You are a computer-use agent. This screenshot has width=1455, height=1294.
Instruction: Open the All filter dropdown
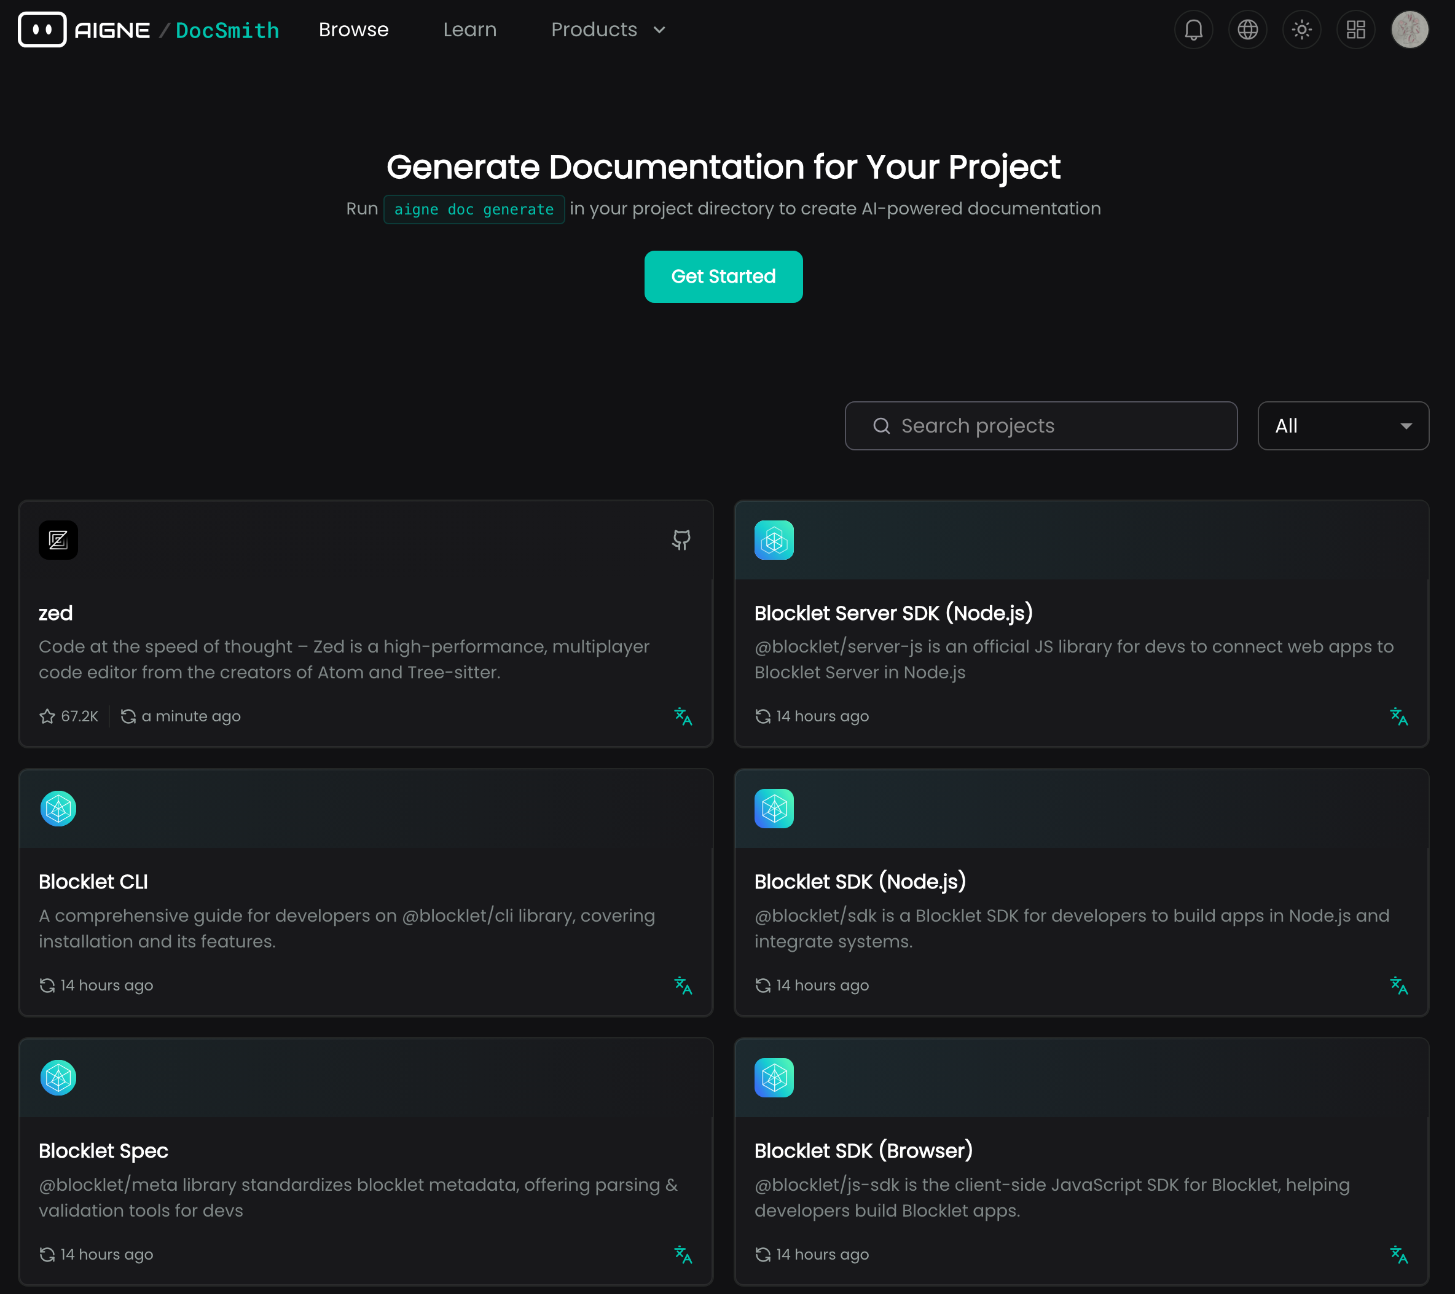[1343, 426]
